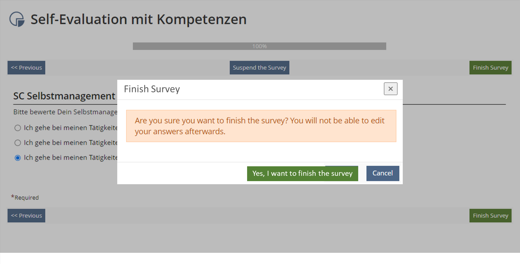Click the label text of the selected radio option
This screenshot has width=520, height=264.
pos(70,158)
